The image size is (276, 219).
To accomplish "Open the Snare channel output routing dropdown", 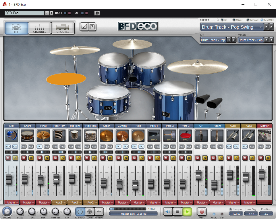I will 28,202.
